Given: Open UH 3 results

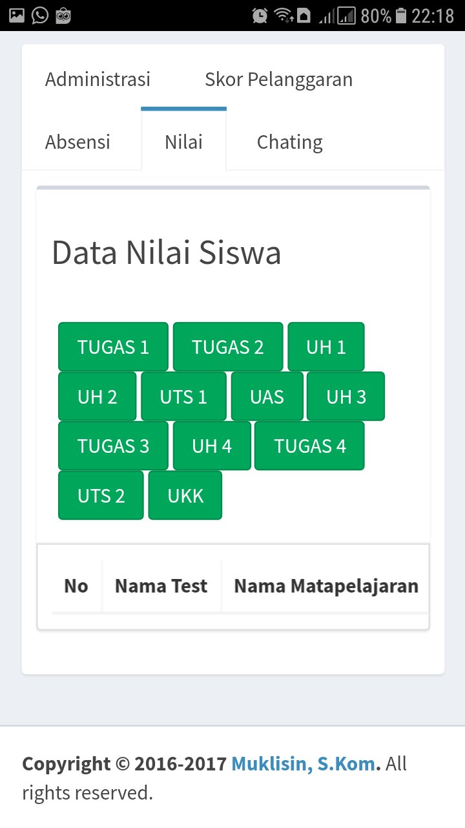Looking at the screenshot, I should tap(346, 397).
